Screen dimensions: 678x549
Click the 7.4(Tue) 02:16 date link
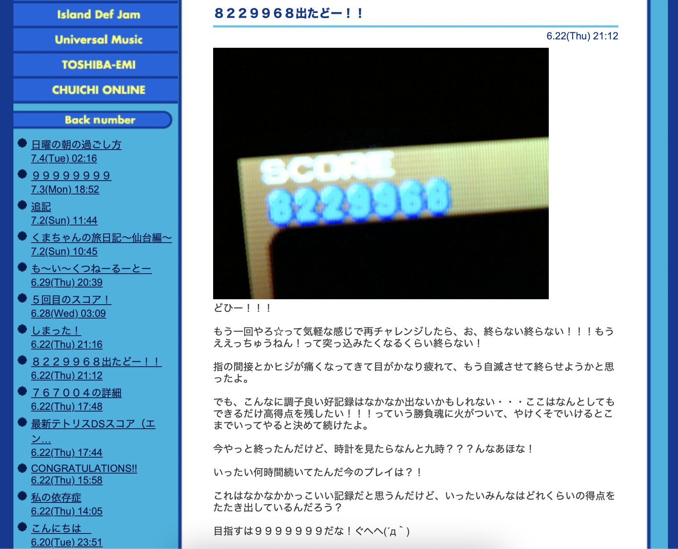coord(64,158)
